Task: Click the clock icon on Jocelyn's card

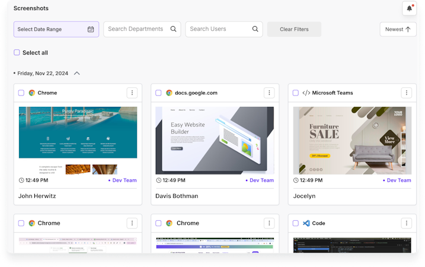Action: 296,180
